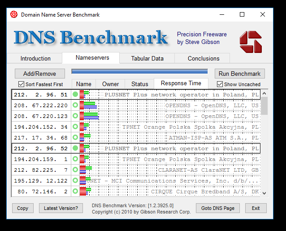This screenshot has width=286, height=231.
Task: Click the Gibson Research red logo icon
Action: pos(250,41)
